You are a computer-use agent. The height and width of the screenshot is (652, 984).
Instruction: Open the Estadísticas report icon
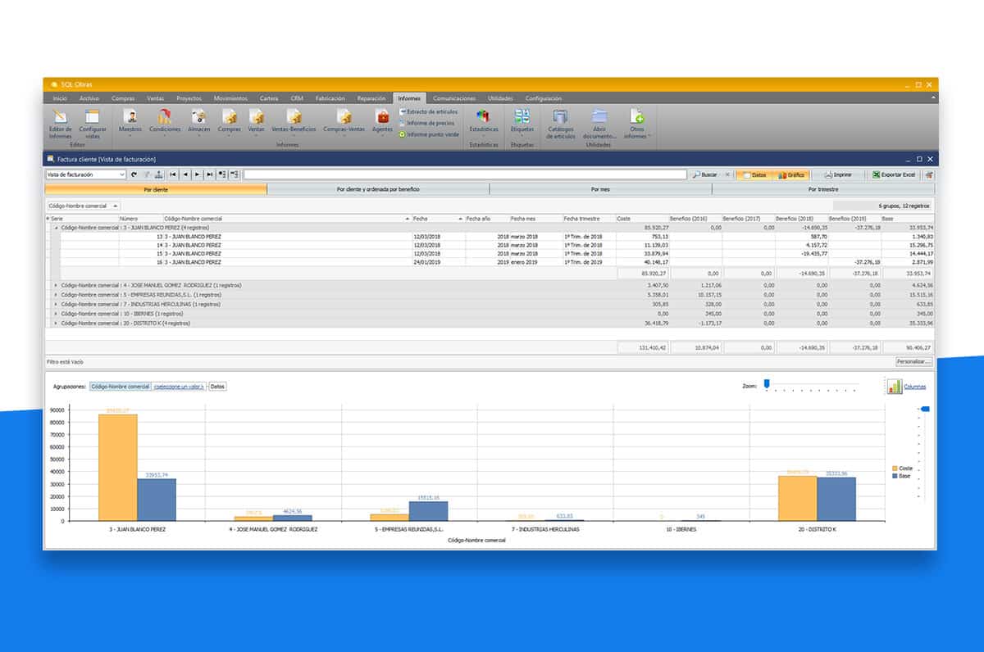(x=483, y=119)
